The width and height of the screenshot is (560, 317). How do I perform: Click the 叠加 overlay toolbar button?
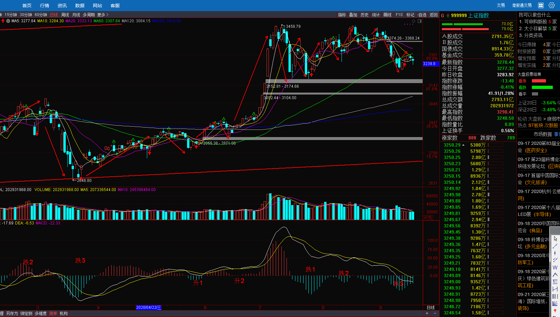point(353,15)
